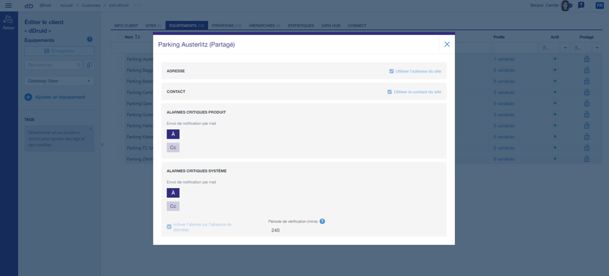Screen dimensions: 609x276
Task: Click lock icon on Parking P2 Se row
Action: 586,148
